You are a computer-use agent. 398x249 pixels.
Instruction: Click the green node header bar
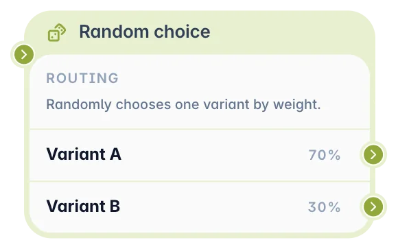200,32
